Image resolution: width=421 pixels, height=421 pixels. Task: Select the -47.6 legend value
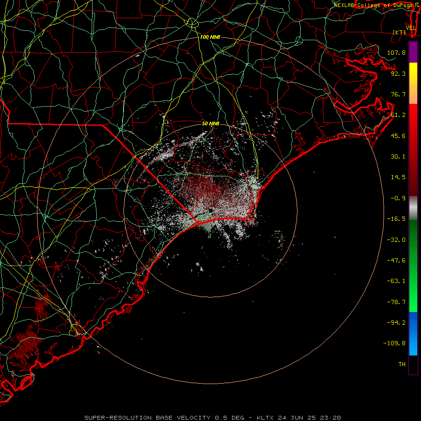(396, 261)
